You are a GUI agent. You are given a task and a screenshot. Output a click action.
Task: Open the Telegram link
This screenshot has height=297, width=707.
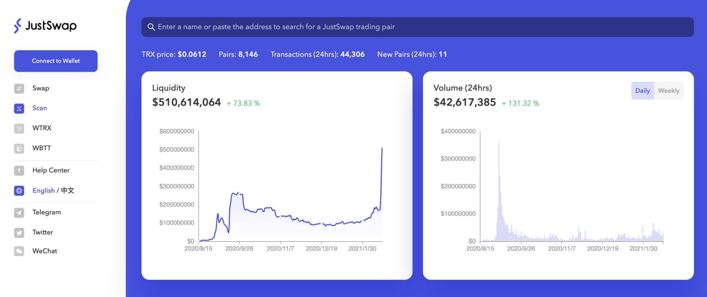(x=47, y=213)
